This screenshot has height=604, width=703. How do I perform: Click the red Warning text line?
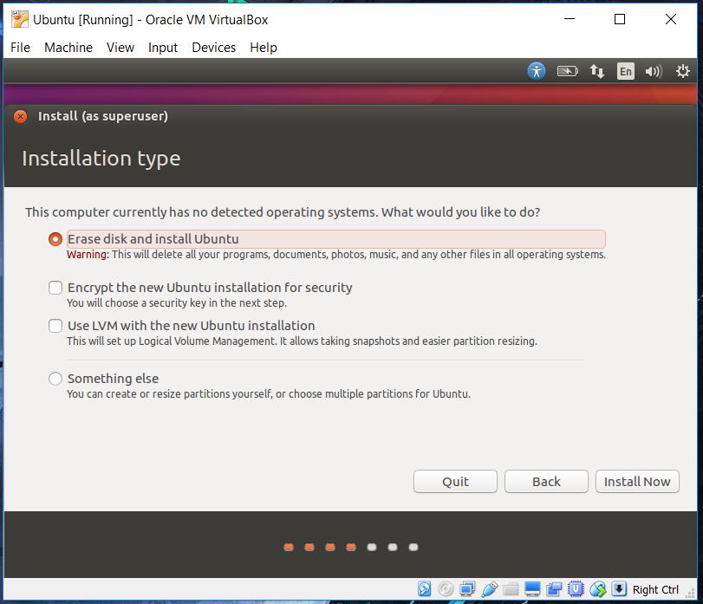[336, 255]
